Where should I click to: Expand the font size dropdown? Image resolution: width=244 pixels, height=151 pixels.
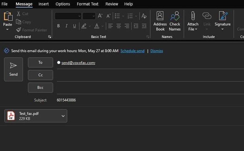[94, 16]
